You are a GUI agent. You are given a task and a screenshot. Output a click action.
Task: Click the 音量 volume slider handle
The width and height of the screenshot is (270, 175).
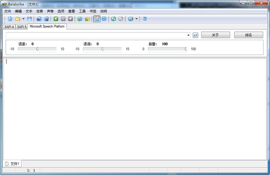(x=186, y=49)
